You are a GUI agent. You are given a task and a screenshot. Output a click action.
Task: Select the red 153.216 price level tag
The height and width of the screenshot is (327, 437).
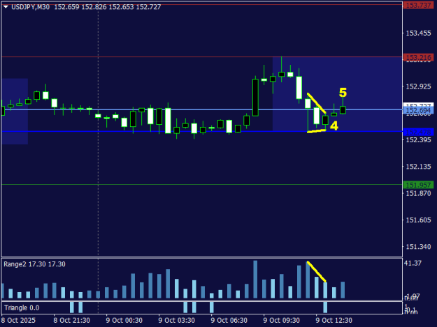click(418, 57)
